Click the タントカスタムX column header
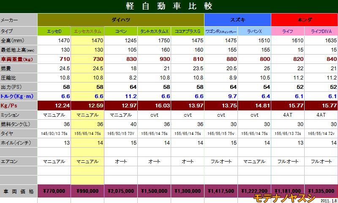 pyautogui.click(x=154, y=31)
